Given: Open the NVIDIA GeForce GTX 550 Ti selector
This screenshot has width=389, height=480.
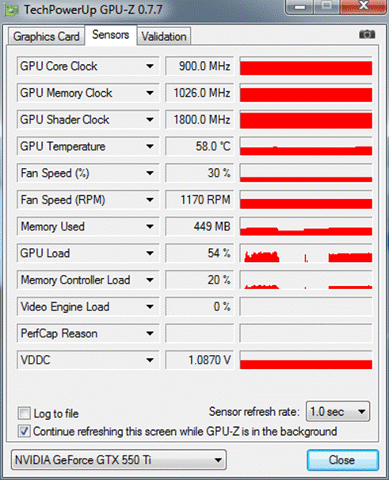Looking at the screenshot, I should (x=119, y=459).
